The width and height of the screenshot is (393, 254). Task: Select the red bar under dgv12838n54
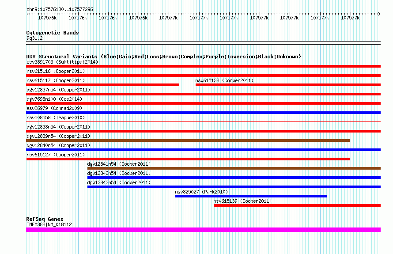coord(203,131)
